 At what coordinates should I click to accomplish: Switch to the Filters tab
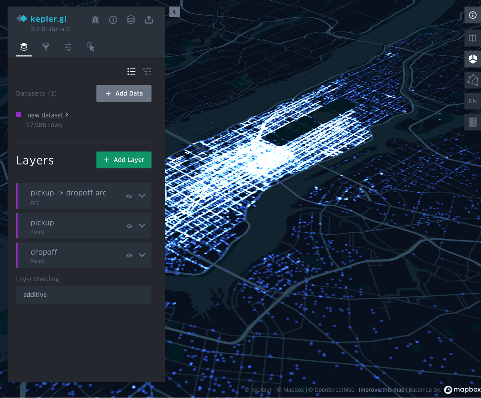(x=46, y=47)
